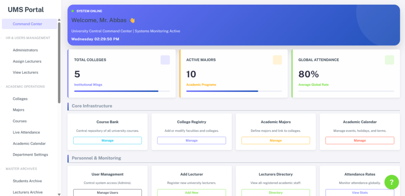
Task: Click View Stats under Attendance Rates
Action: point(360,193)
